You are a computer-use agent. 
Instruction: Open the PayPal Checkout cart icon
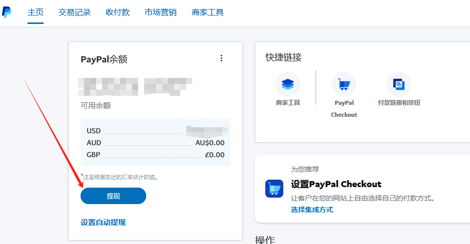coord(344,84)
